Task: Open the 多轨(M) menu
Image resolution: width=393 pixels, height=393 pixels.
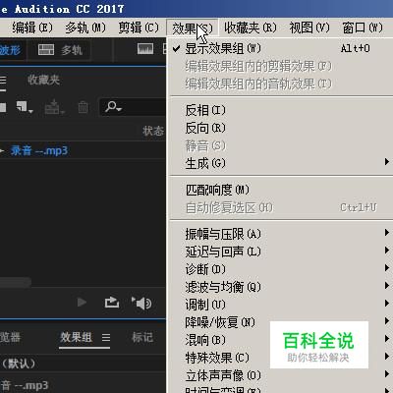Action: [85, 28]
